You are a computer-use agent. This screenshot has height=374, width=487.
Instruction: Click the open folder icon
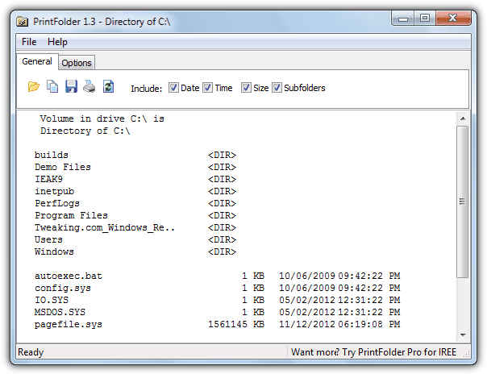pyautogui.click(x=33, y=87)
